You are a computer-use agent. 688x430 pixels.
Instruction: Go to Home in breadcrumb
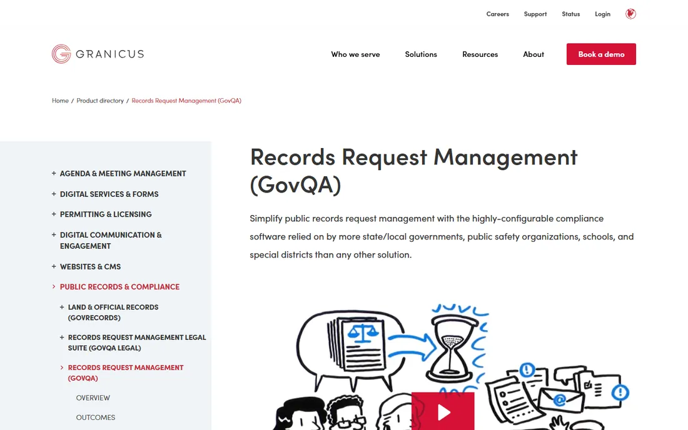[60, 101]
